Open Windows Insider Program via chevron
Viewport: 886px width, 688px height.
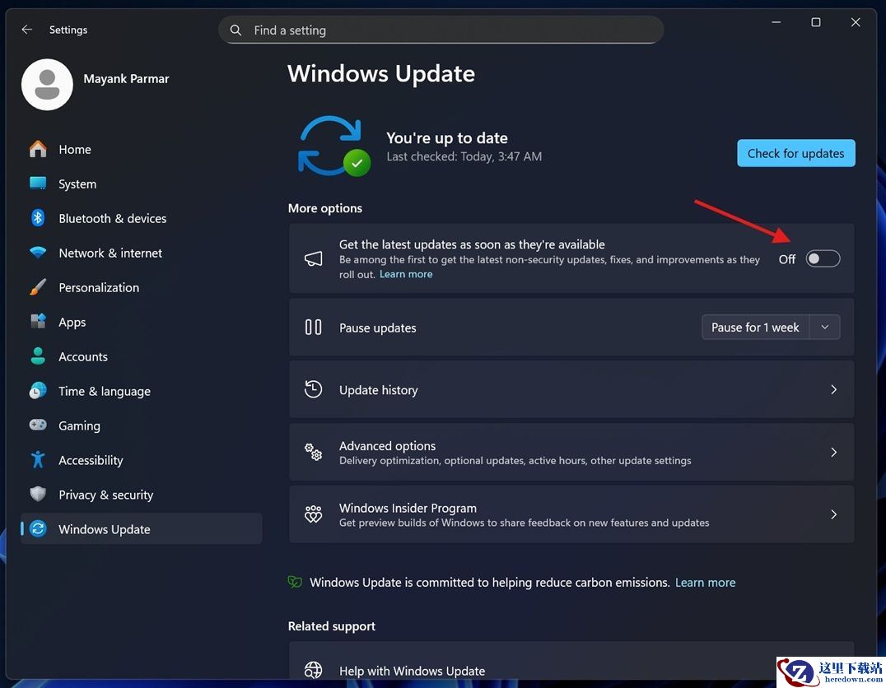coord(833,514)
